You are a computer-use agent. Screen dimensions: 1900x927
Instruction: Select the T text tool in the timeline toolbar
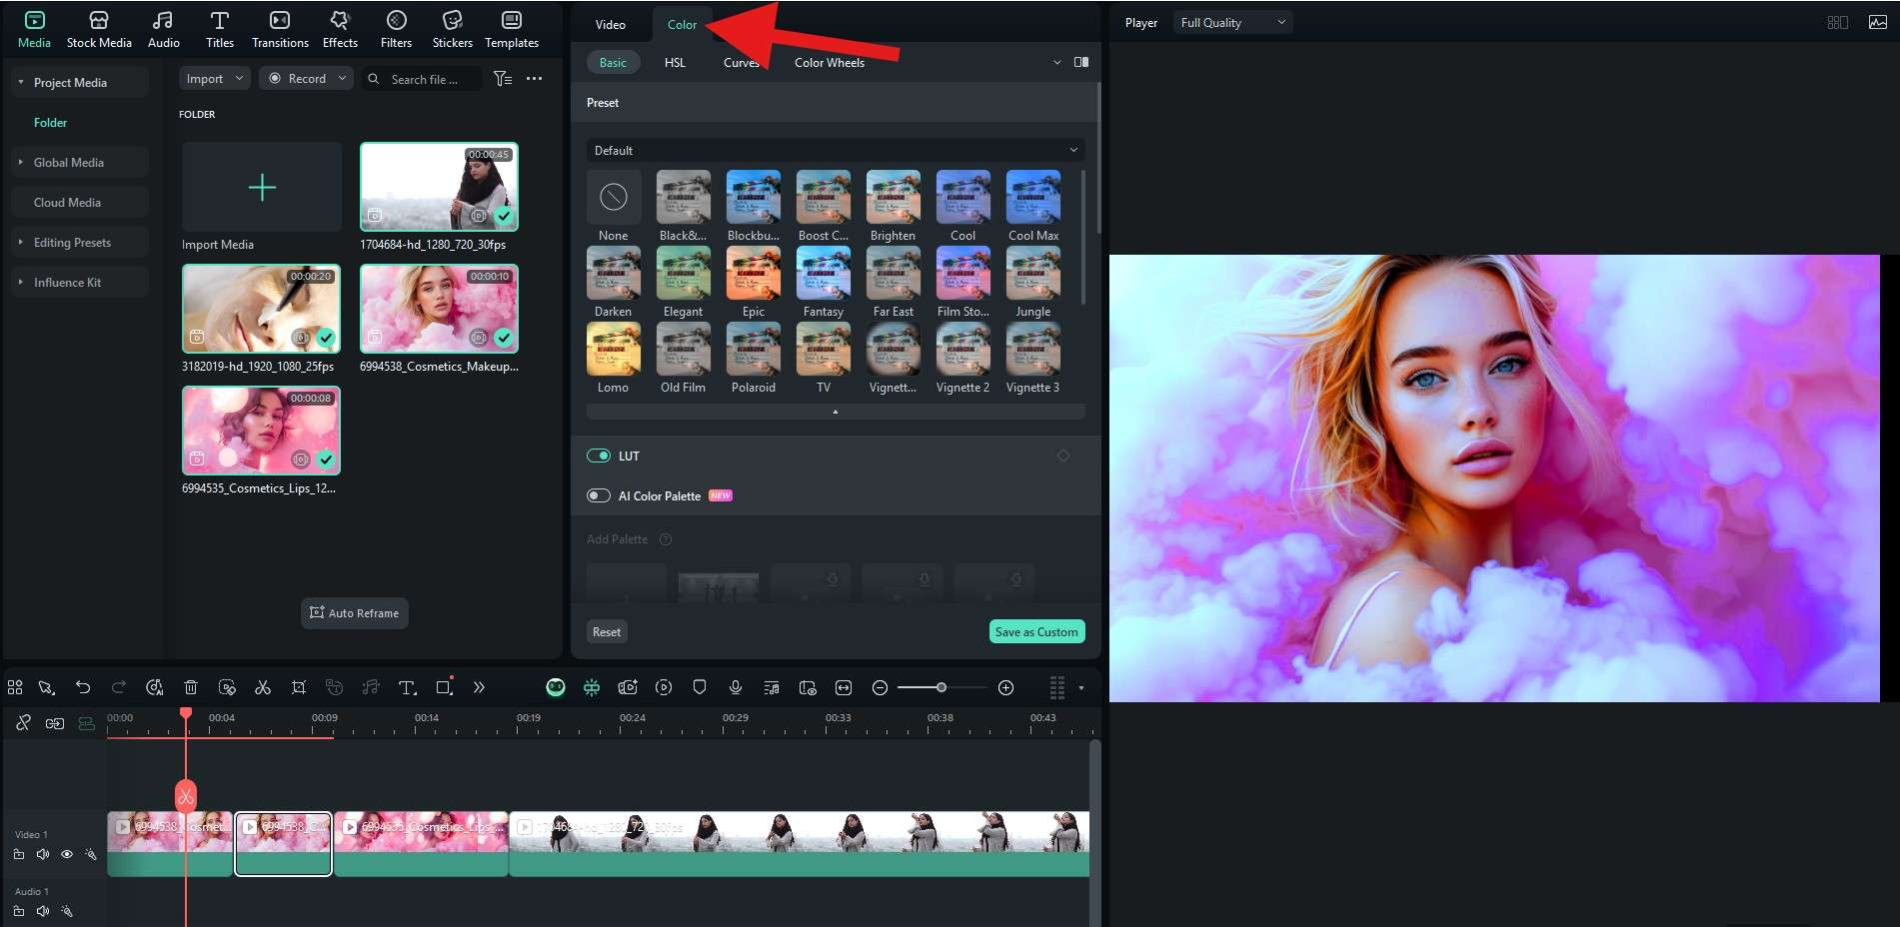[x=407, y=687]
